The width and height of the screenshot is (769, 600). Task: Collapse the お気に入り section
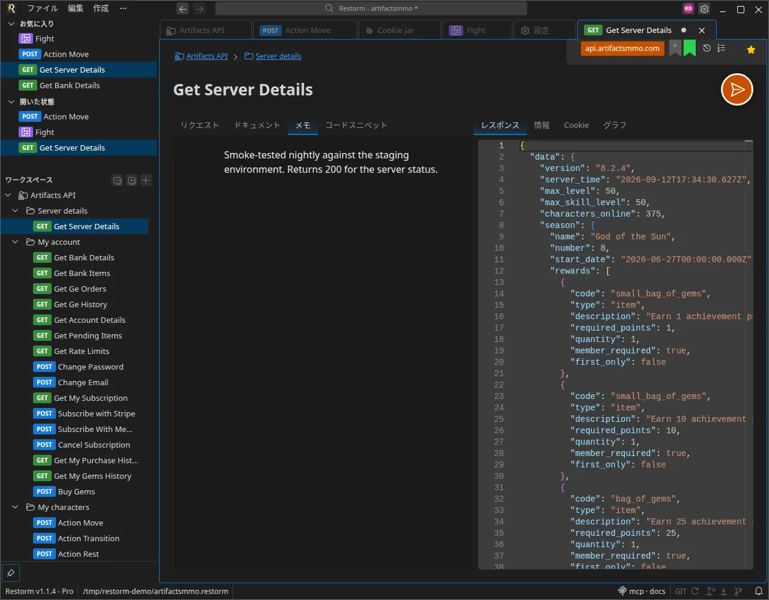pyautogui.click(x=11, y=23)
